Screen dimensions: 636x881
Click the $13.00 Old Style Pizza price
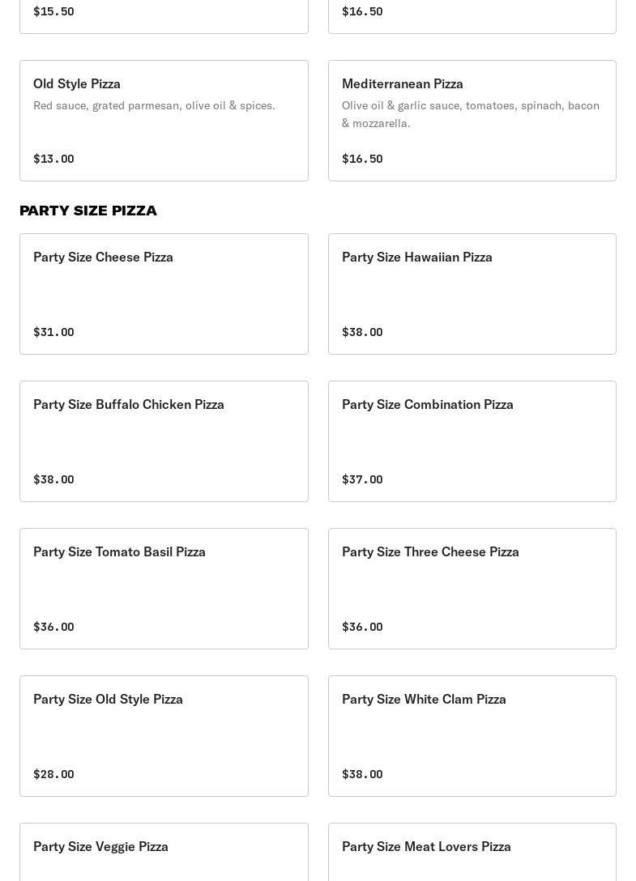pyautogui.click(x=53, y=159)
